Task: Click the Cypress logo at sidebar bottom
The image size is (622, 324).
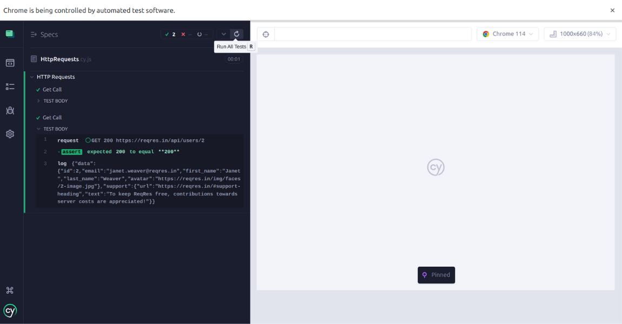Action: tap(10, 310)
